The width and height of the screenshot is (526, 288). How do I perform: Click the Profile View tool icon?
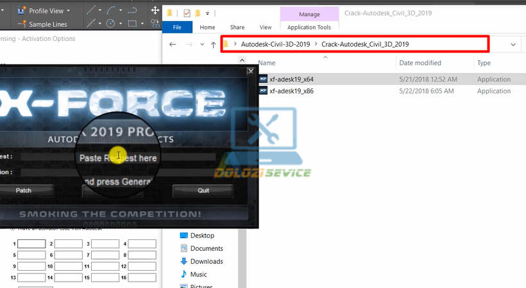(21, 11)
